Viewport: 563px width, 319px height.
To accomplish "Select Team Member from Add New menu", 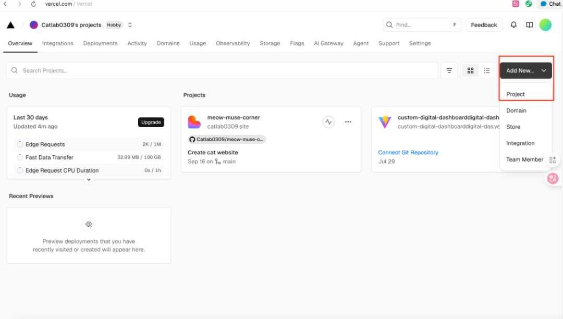I will pos(524,159).
